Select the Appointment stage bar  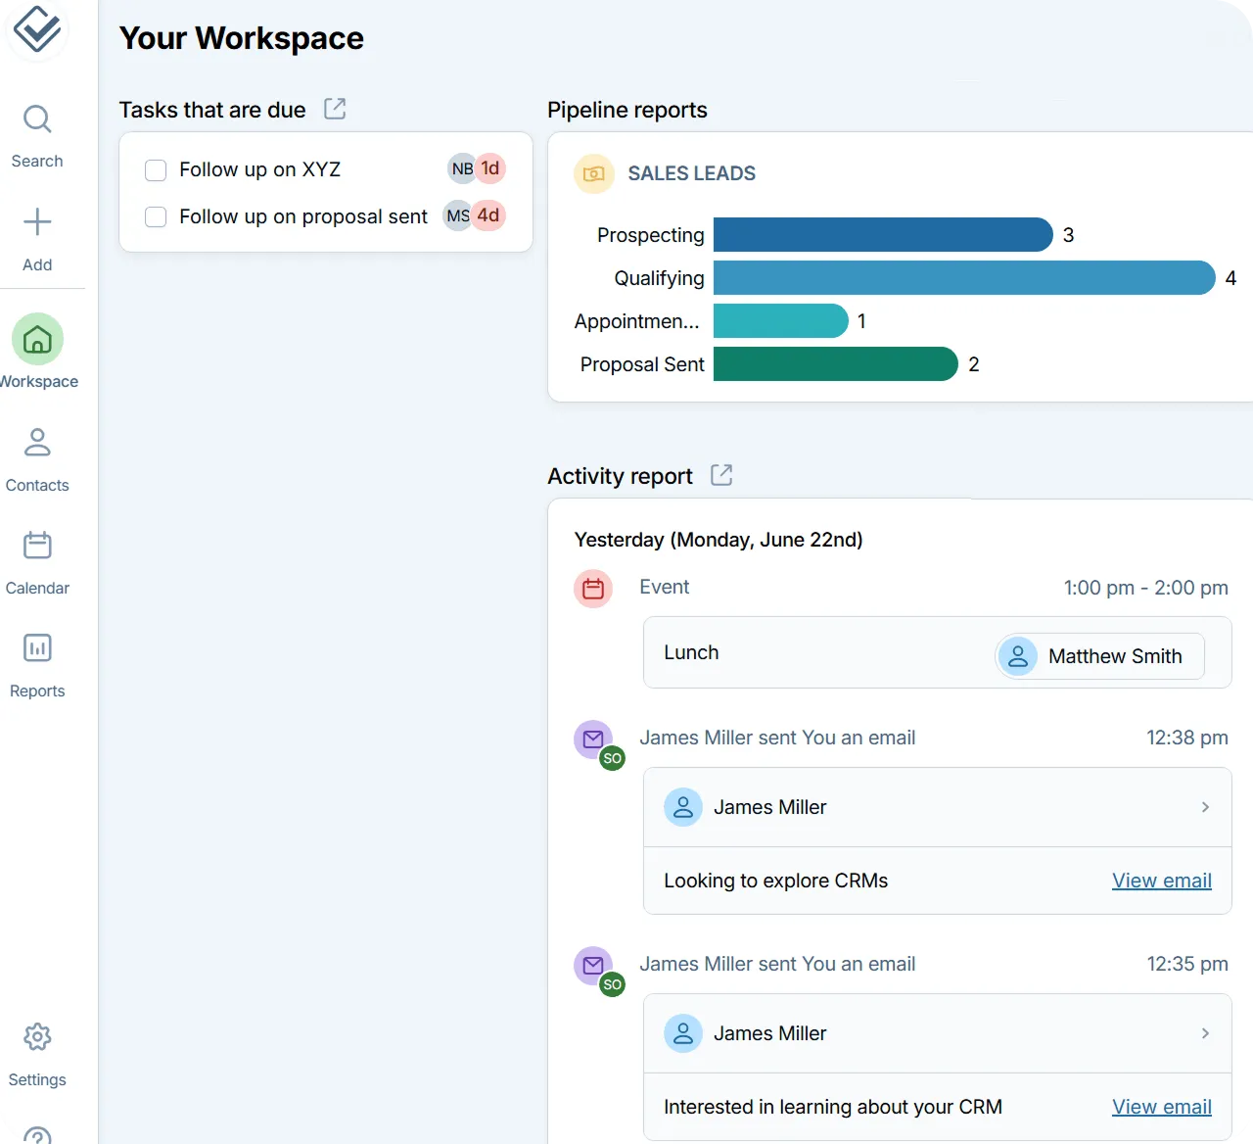[780, 321]
